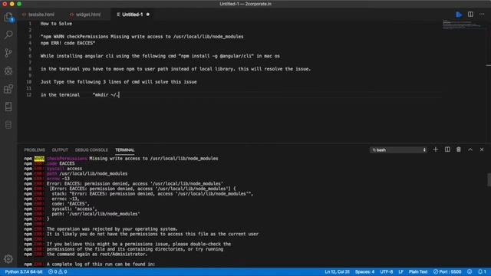
Task: Change encoding via UTF-8 status
Action: 387,271
